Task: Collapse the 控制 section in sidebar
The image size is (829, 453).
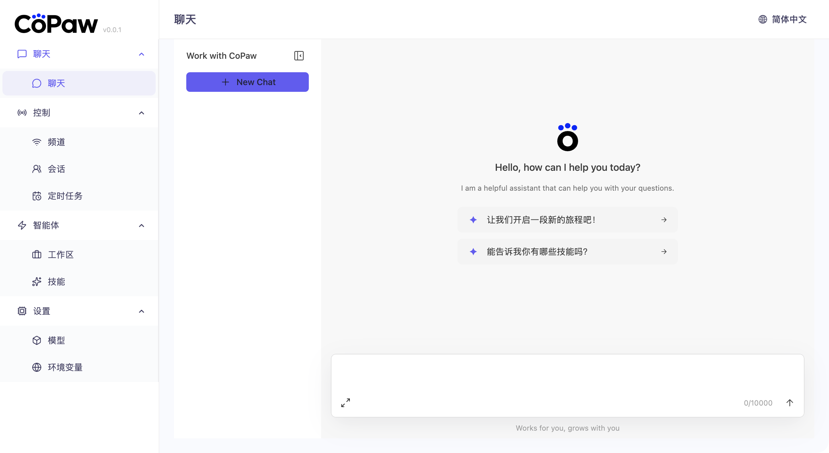Action: click(142, 113)
